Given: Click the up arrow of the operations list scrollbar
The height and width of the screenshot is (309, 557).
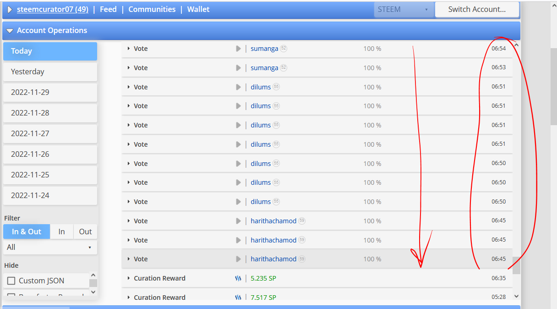Looking at the screenshot, I should 517,45.
